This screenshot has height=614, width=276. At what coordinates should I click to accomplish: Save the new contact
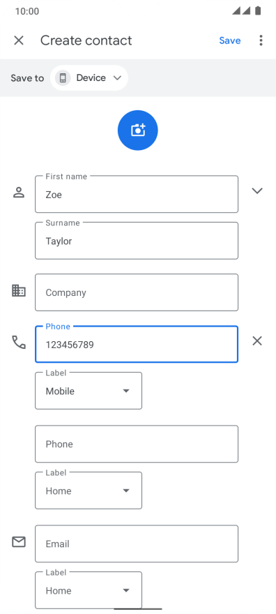coord(230,40)
